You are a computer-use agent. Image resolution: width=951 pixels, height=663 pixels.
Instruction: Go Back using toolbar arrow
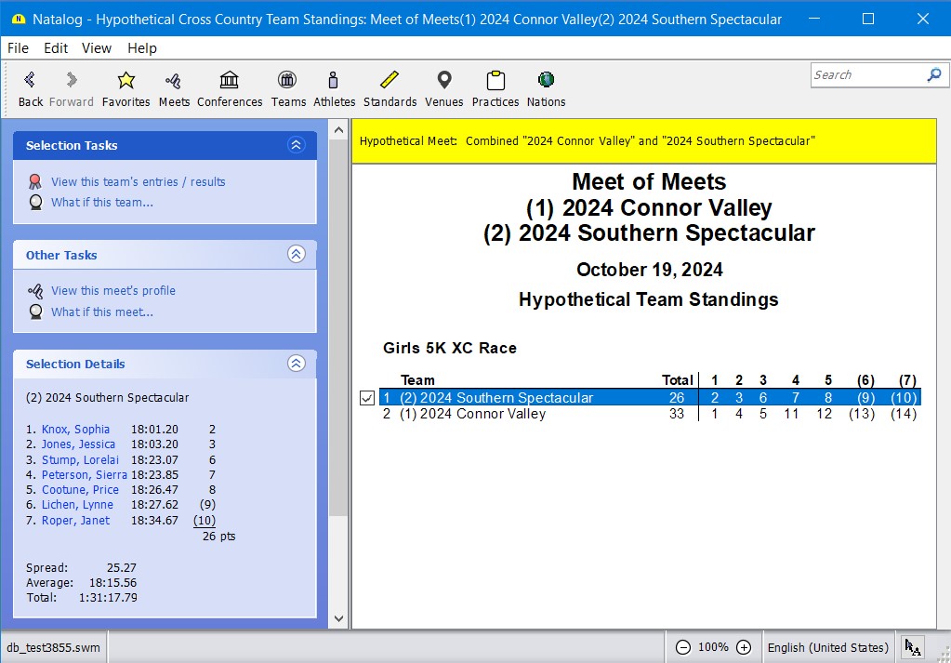point(31,81)
